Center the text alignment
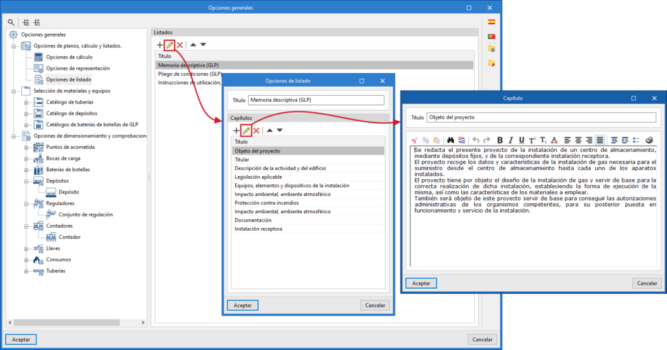This screenshot has height=350, width=667. pyautogui.click(x=578, y=140)
